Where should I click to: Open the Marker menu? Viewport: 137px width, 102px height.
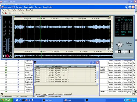coord(14,10)
